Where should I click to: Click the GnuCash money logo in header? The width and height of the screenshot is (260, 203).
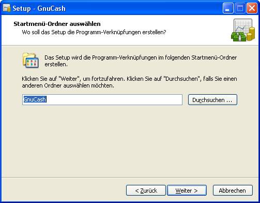click(x=243, y=30)
